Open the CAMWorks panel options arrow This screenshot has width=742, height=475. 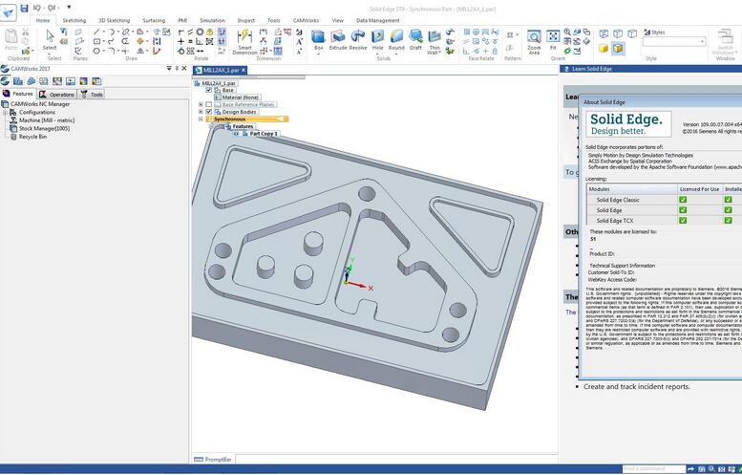[169, 69]
